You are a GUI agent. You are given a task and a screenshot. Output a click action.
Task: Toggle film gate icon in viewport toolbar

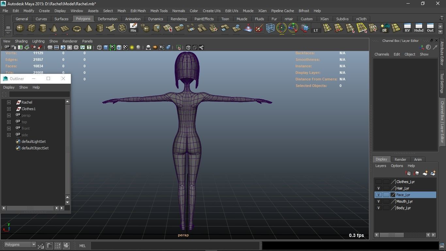tap(56, 47)
